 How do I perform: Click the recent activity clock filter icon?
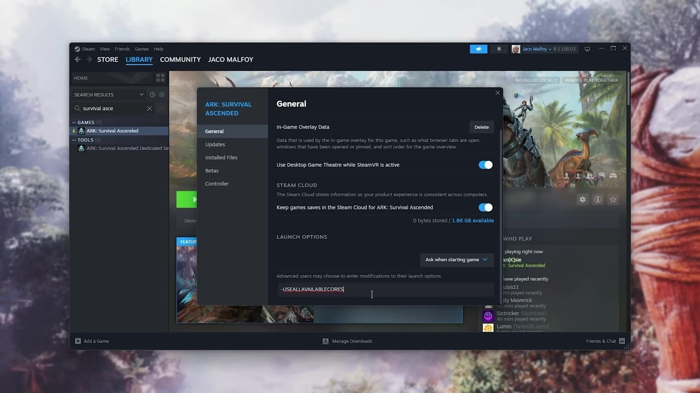pyautogui.click(x=153, y=94)
